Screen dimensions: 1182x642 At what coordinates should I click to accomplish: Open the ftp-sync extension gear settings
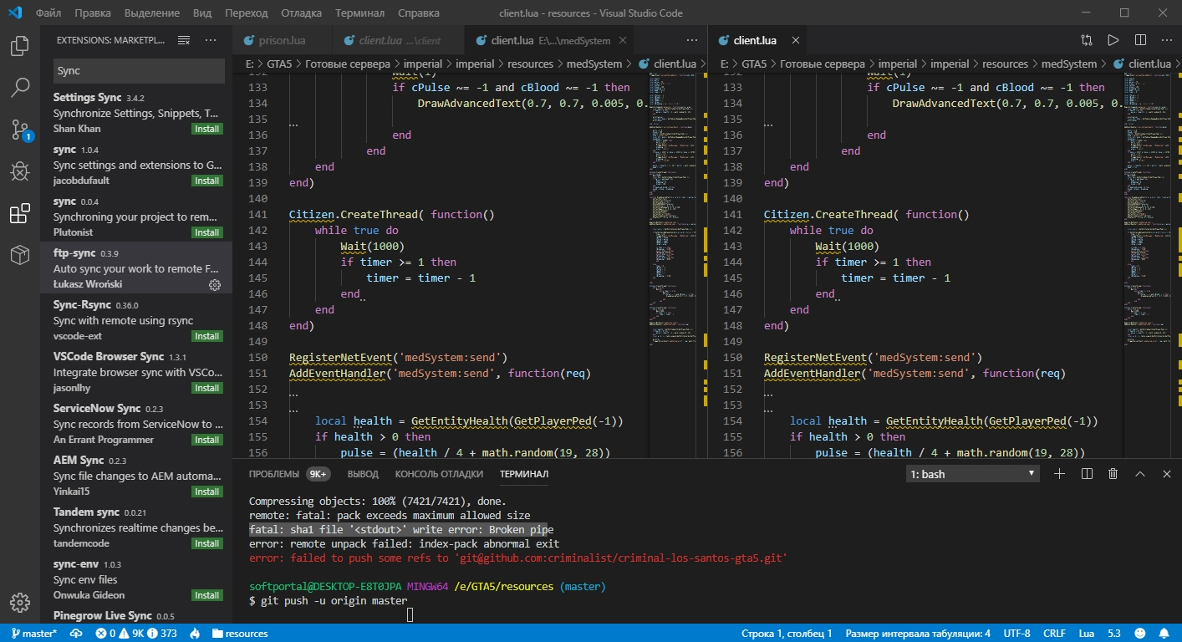click(215, 285)
